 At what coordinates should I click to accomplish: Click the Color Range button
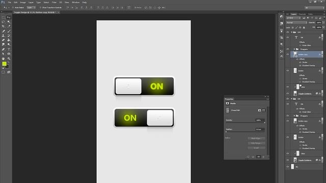[256, 143]
